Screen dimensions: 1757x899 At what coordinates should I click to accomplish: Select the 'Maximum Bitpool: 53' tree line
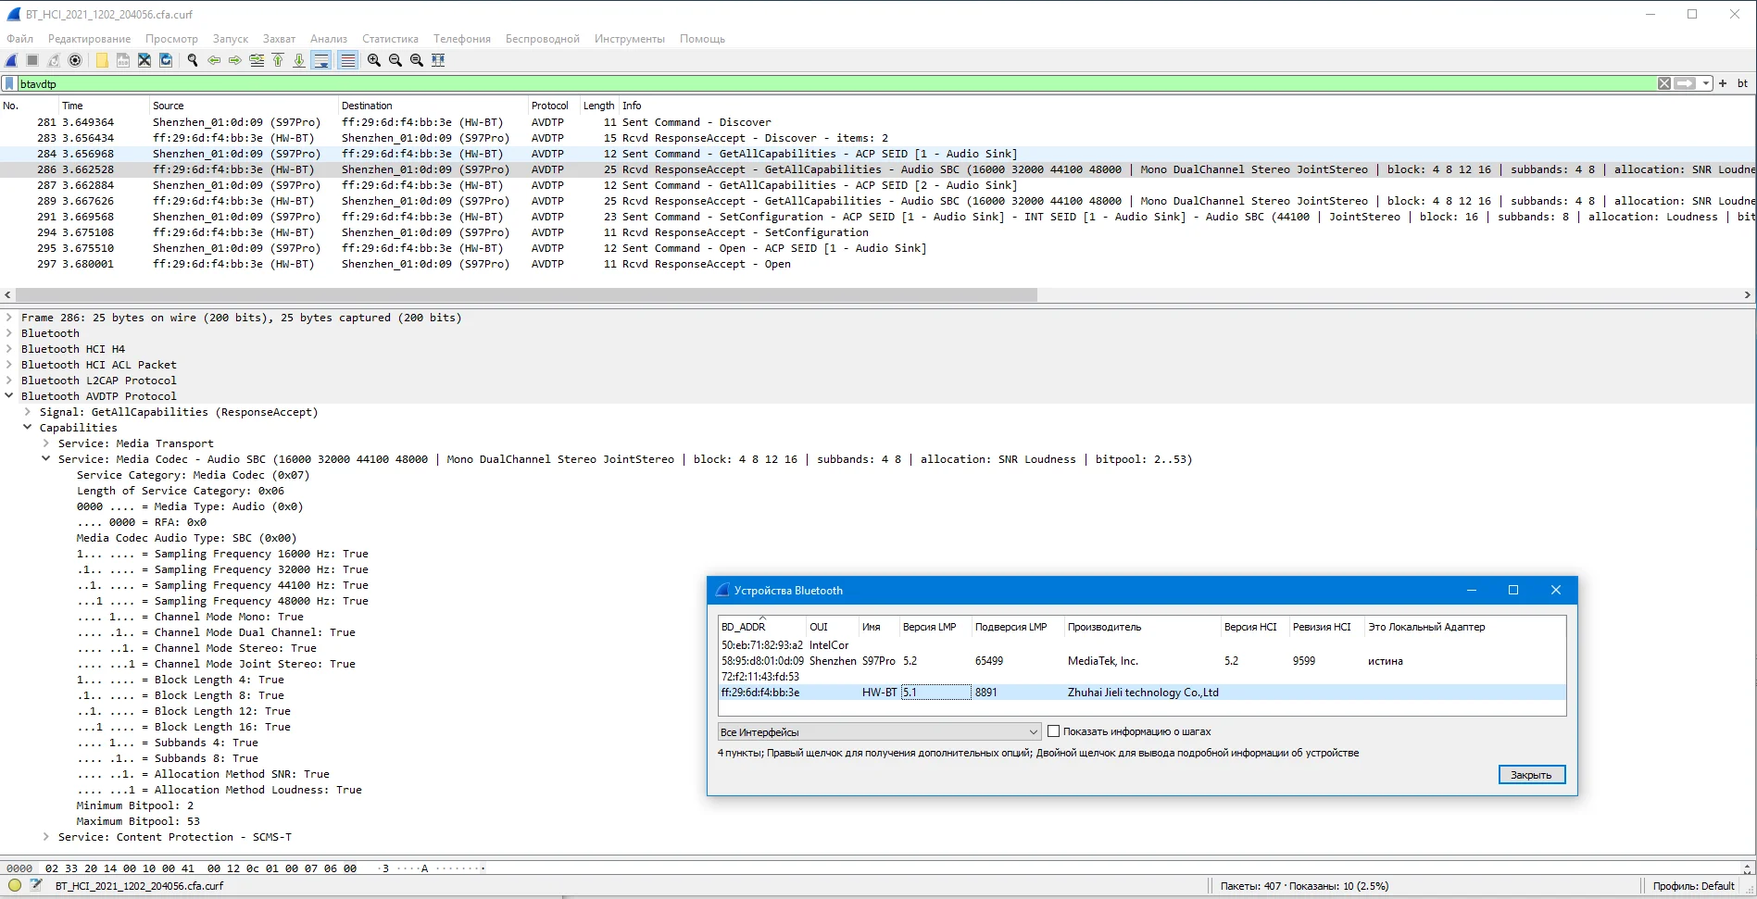138,821
